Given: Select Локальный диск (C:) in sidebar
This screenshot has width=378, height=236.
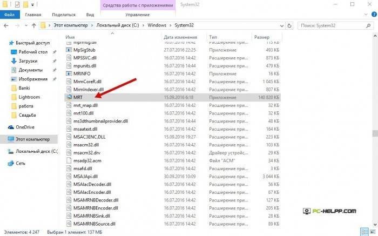Looking at the screenshot, I should (x=37, y=151).
